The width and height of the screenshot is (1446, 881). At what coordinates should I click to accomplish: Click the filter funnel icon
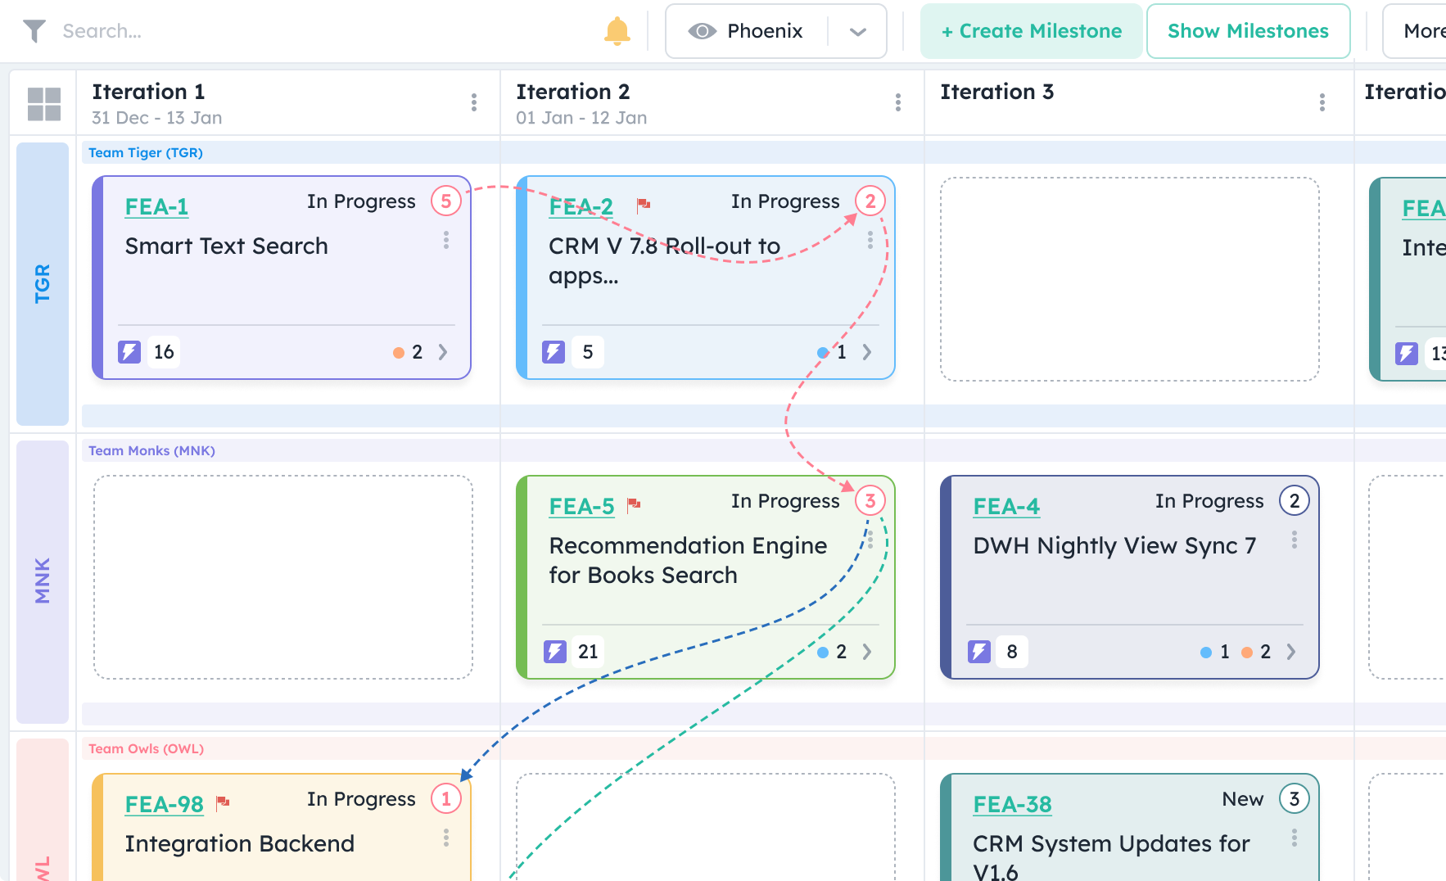(34, 31)
